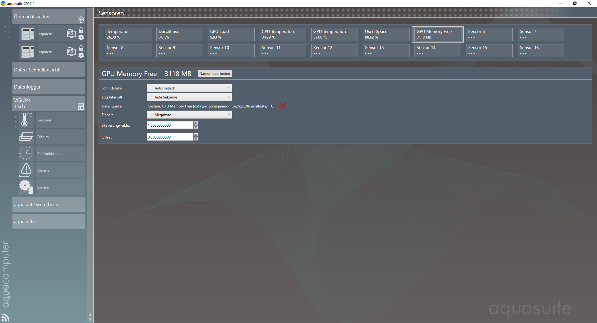Click the desktop-mode icon of the upper aquaero page

[x=72, y=34]
